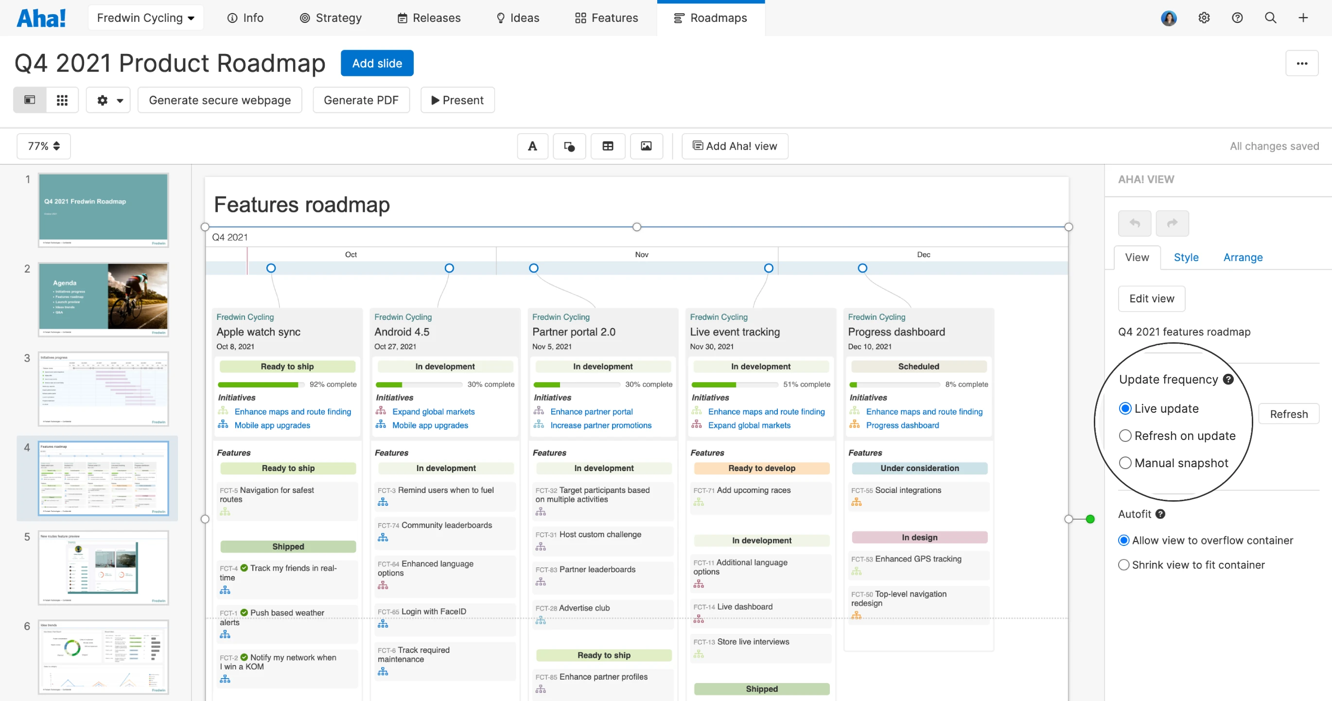Switch to the Style tab
Screen dimensions: 1332x701
[x=1186, y=258]
